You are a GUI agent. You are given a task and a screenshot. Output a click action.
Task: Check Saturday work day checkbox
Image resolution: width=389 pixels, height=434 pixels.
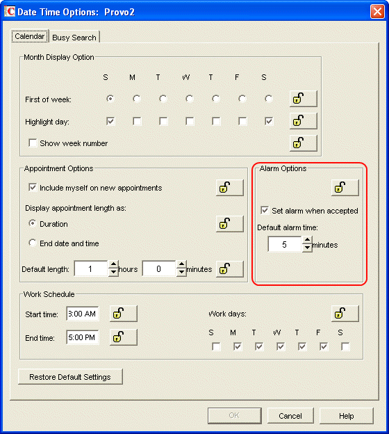pos(346,346)
